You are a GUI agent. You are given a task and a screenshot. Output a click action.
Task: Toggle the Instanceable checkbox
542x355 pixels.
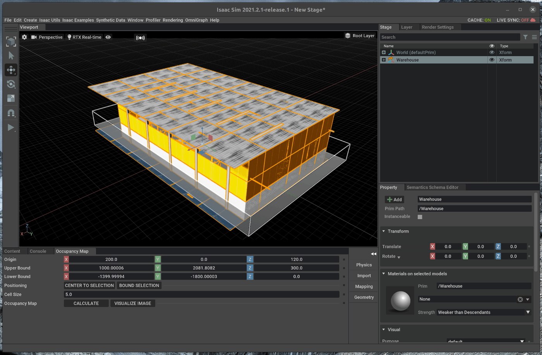point(420,217)
